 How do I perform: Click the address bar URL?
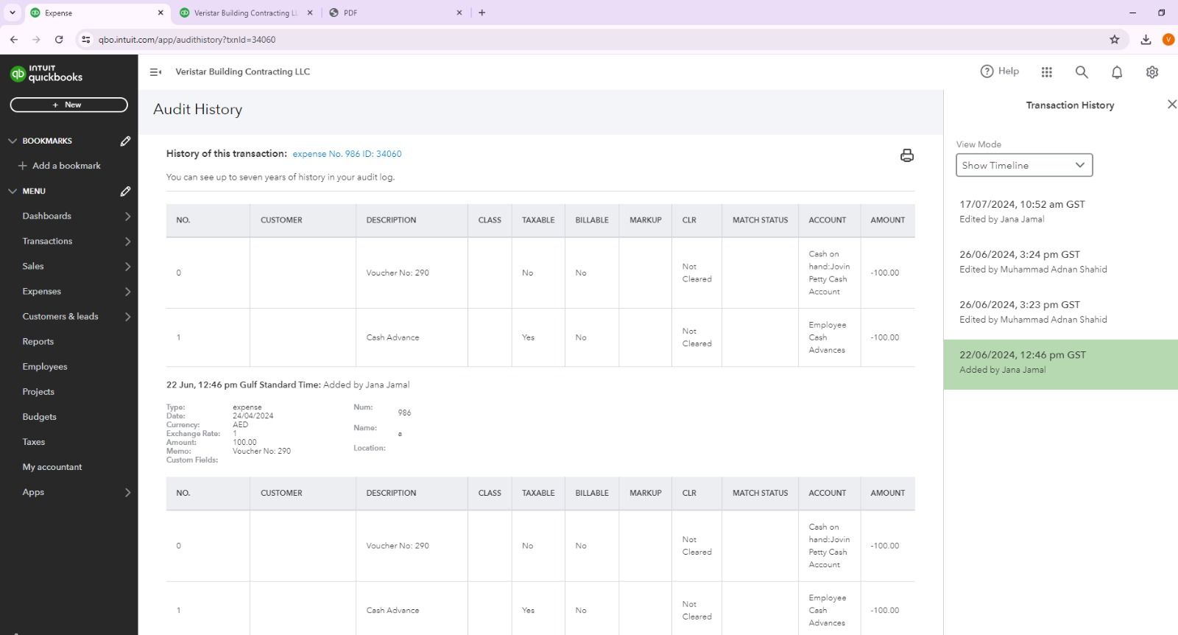click(x=187, y=40)
